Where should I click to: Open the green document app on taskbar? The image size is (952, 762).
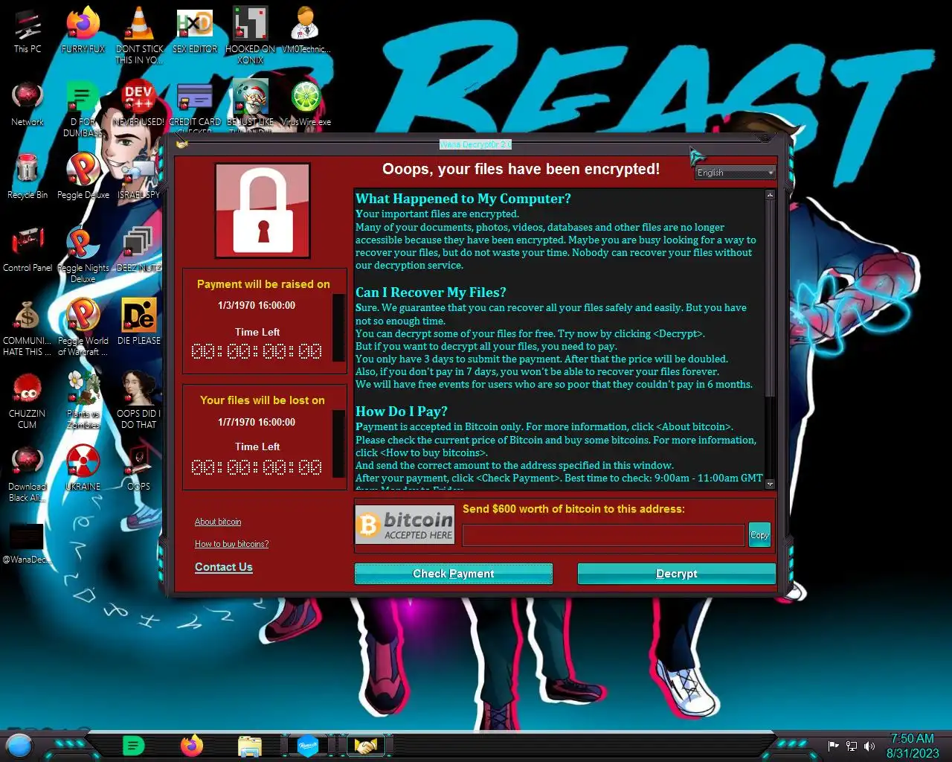click(x=133, y=745)
